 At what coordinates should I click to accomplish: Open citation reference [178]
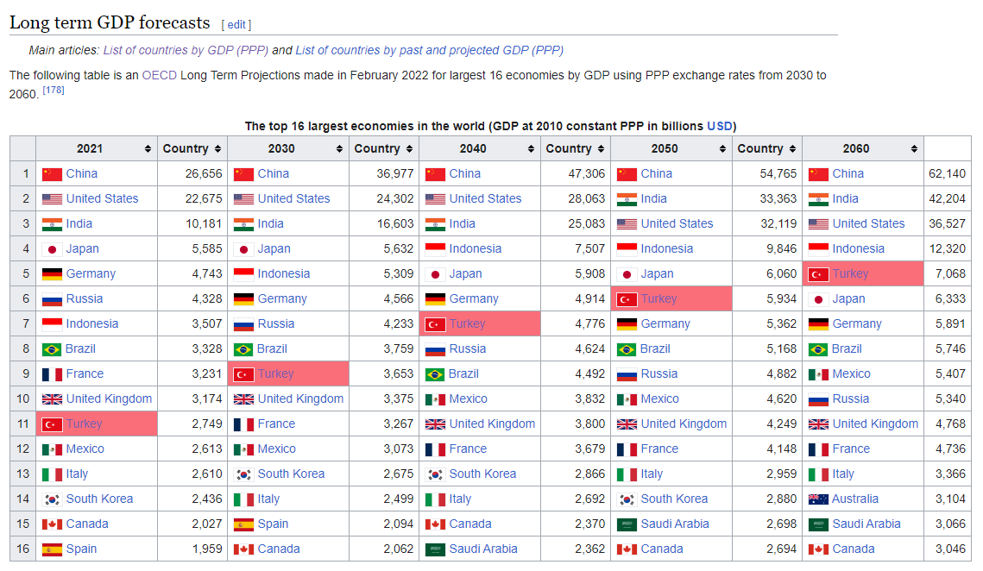click(54, 90)
